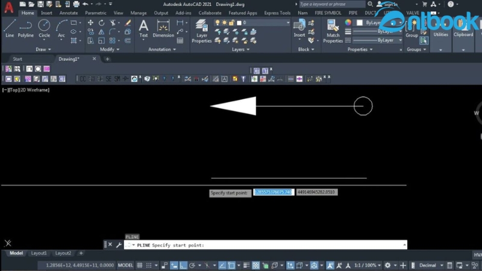Open the layer name dropdown showing 0
The width and height of the screenshot is (482, 271).
252,23
